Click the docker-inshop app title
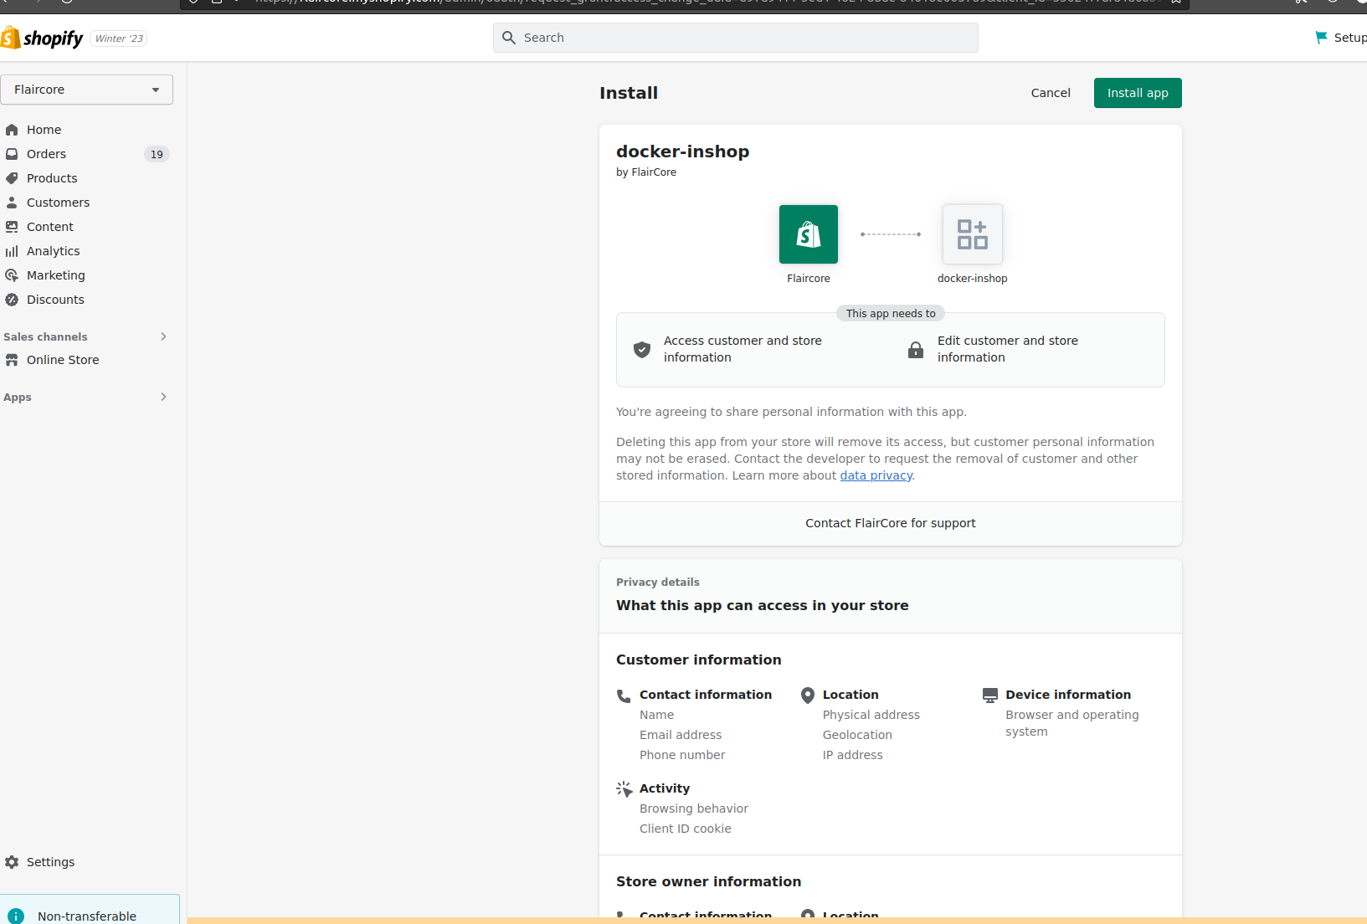 pos(683,151)
